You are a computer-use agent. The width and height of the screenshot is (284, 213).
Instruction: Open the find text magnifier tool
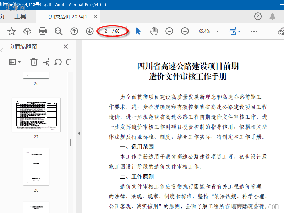point(59,31)
